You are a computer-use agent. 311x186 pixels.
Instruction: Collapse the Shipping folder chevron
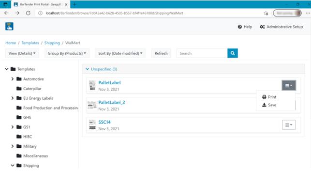click(x=13, y=165)
